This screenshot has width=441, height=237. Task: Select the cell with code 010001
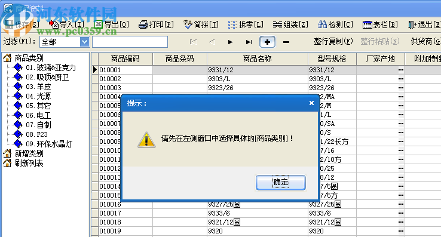click(x=125, y=70)
